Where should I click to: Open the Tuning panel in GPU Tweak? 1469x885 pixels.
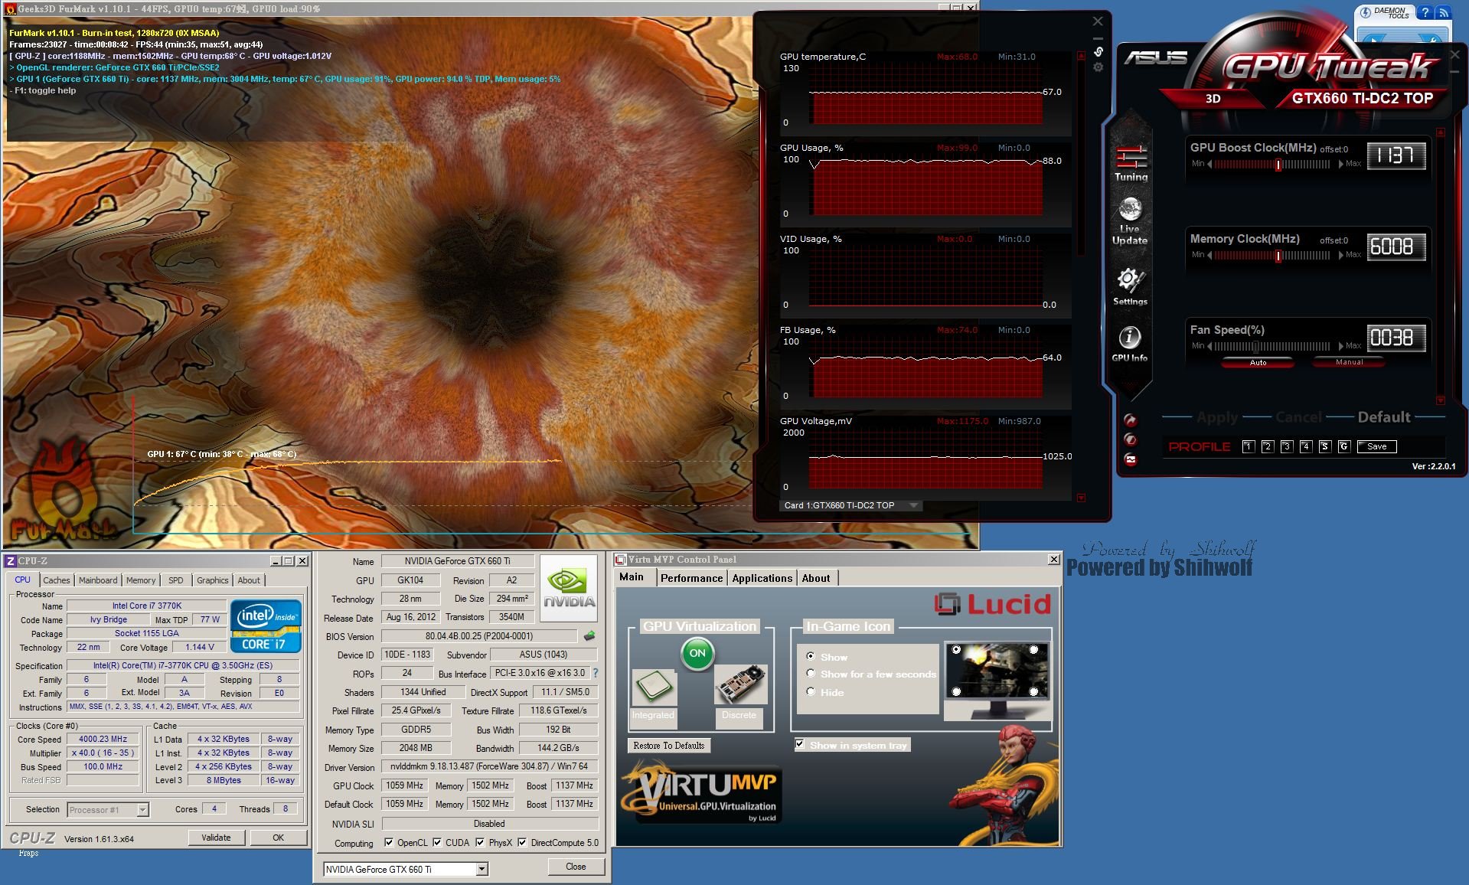coord(1131,163)
